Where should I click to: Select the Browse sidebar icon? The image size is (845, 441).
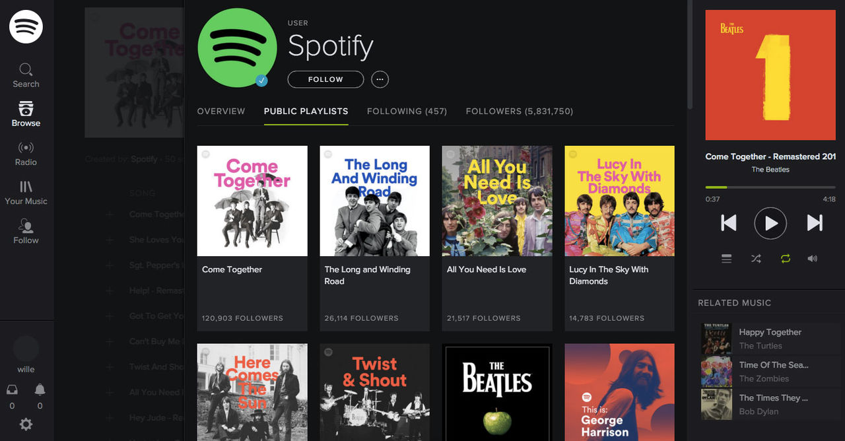(x=26, y=114)
